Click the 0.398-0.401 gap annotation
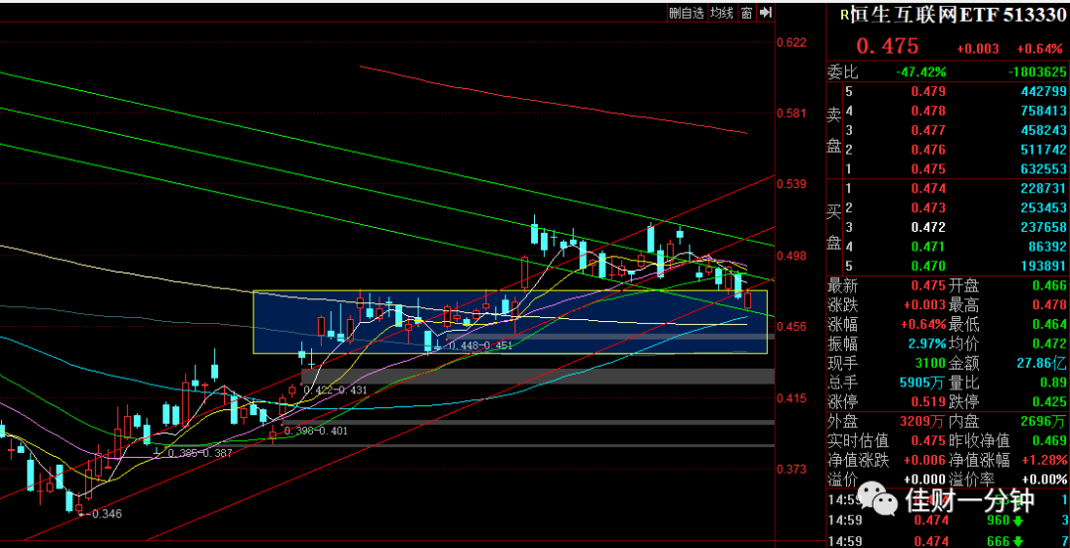 [315, 431]
